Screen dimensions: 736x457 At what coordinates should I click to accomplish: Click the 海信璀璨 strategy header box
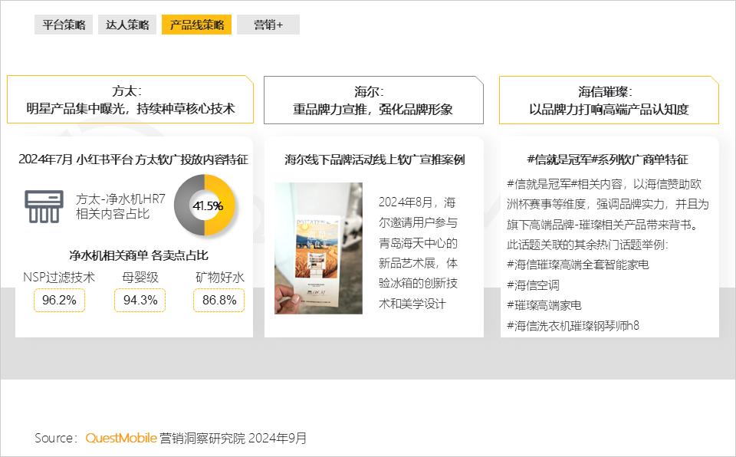pos(609,100)
